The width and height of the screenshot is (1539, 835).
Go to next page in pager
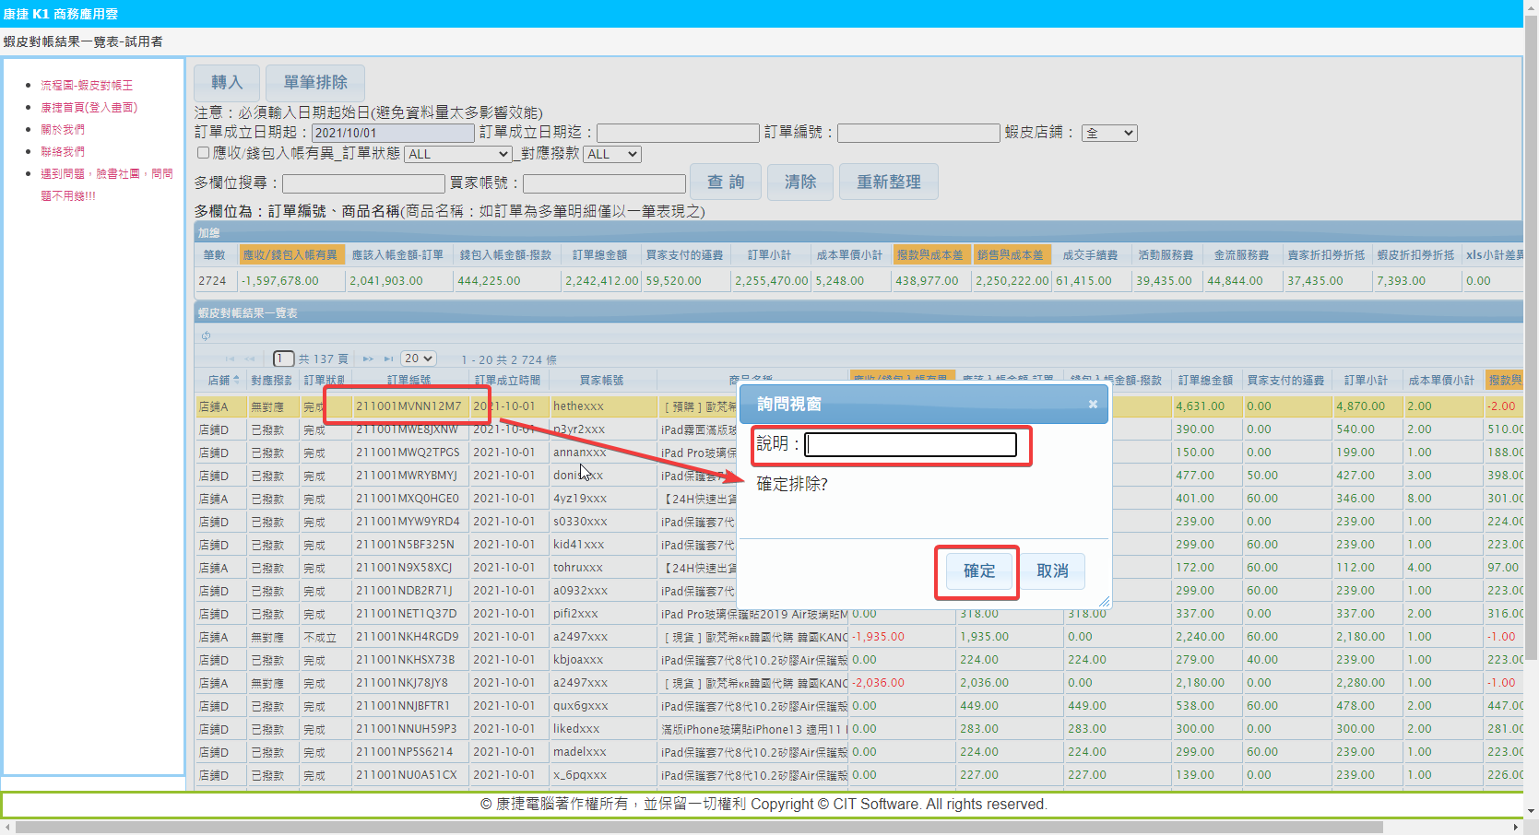point(368,359)
